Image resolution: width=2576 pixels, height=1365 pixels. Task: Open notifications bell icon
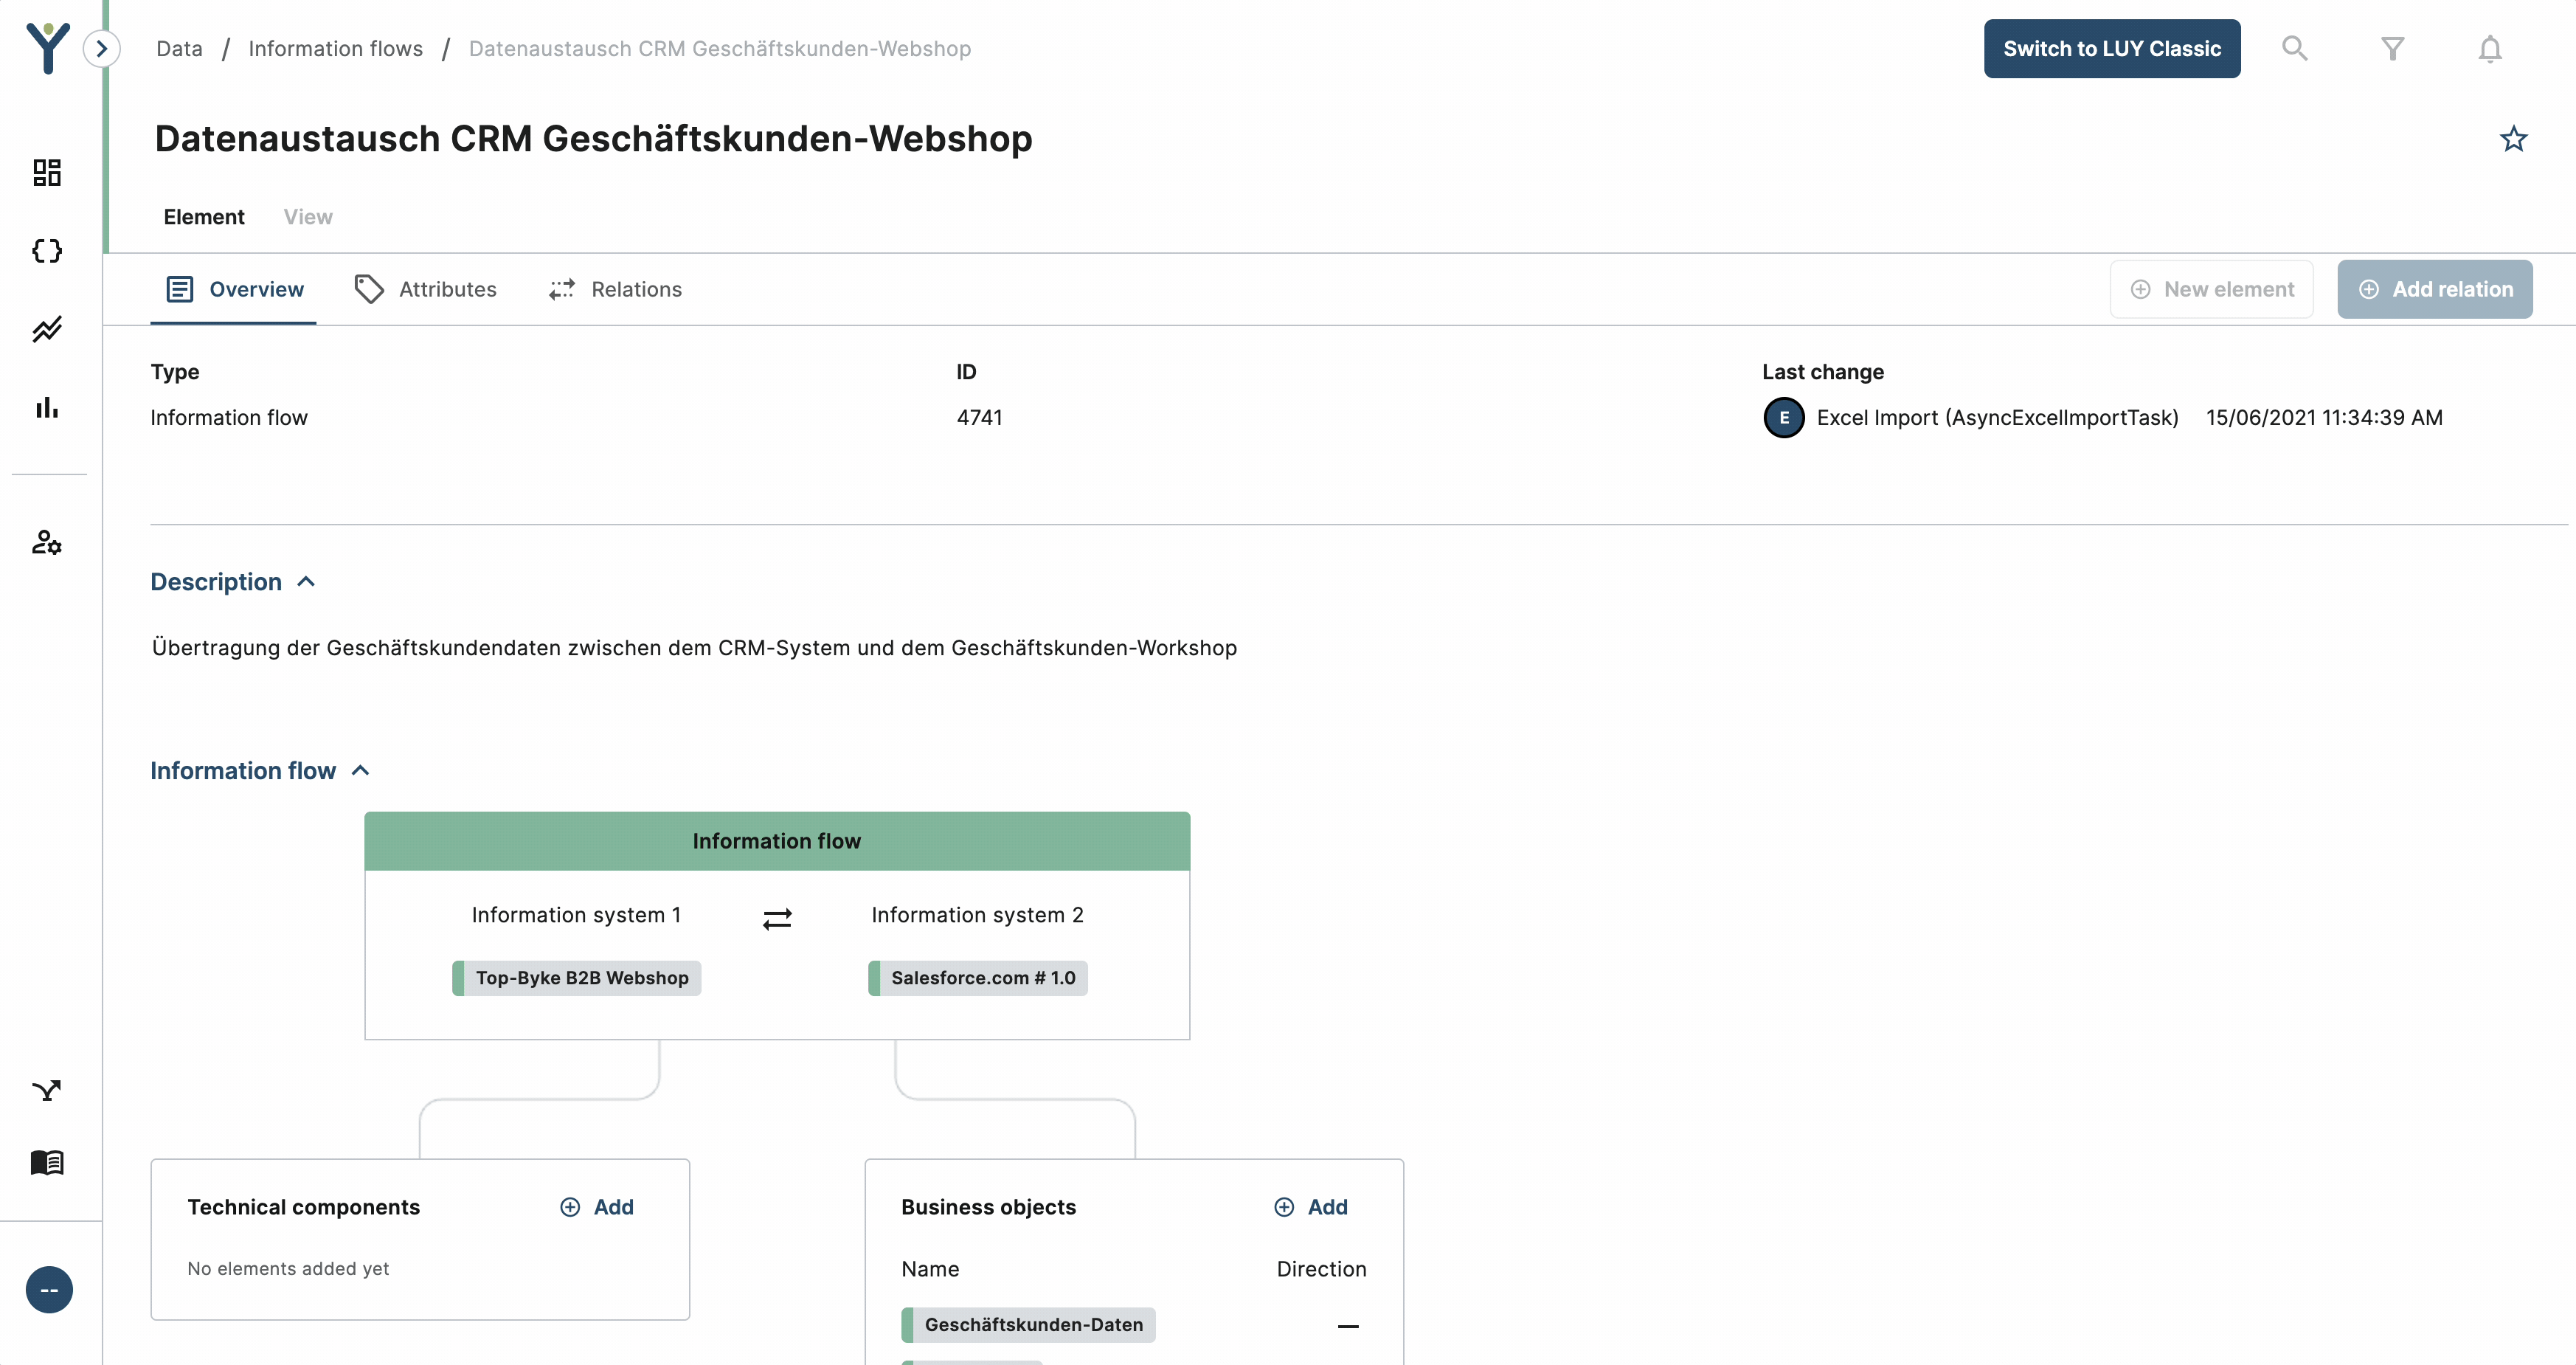coord(2489,48)
